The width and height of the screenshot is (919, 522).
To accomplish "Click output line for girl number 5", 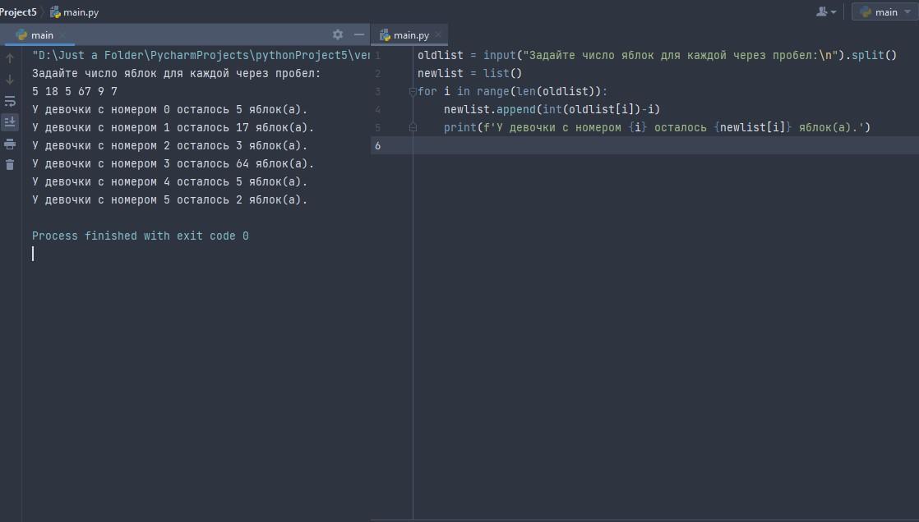I will point(170,200).
